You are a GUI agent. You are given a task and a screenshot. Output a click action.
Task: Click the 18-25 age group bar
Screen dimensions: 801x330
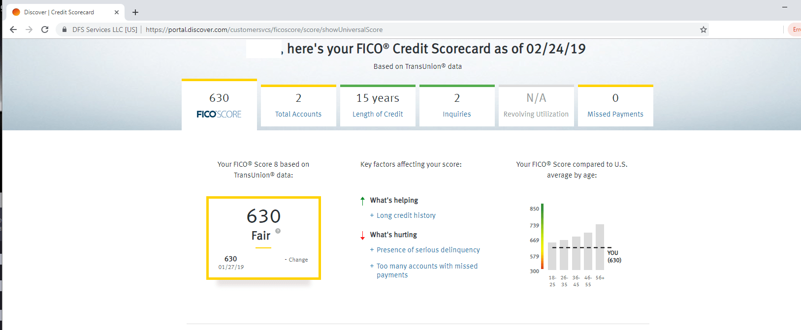click(x=552, y=256)
